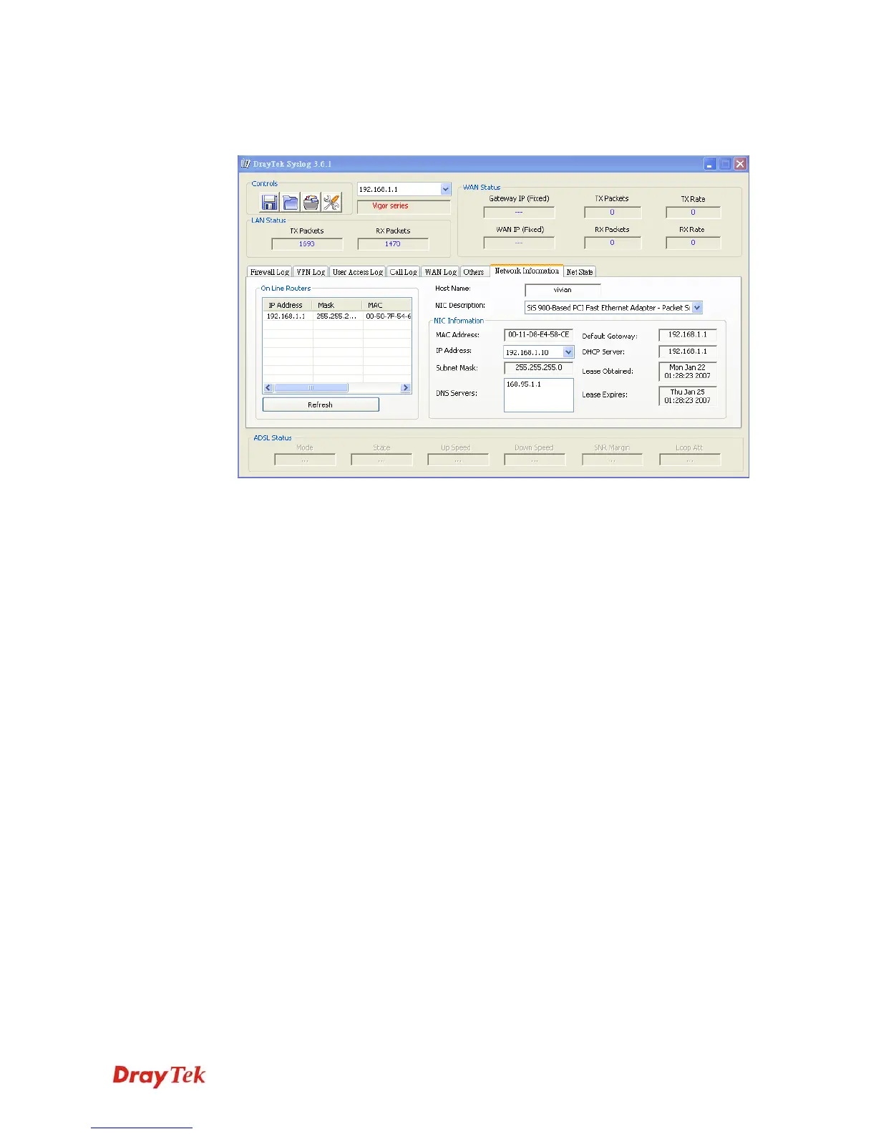Click the Default Gateway field 192.168.1.1
Screen dimensions: 876x1134
pyautogui.click(x=687, y=334)
